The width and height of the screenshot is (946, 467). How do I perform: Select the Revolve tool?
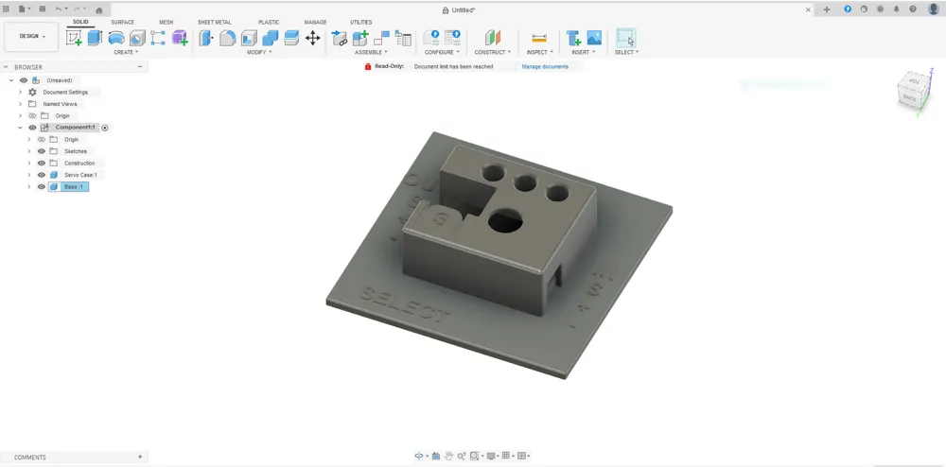[115, 38]
